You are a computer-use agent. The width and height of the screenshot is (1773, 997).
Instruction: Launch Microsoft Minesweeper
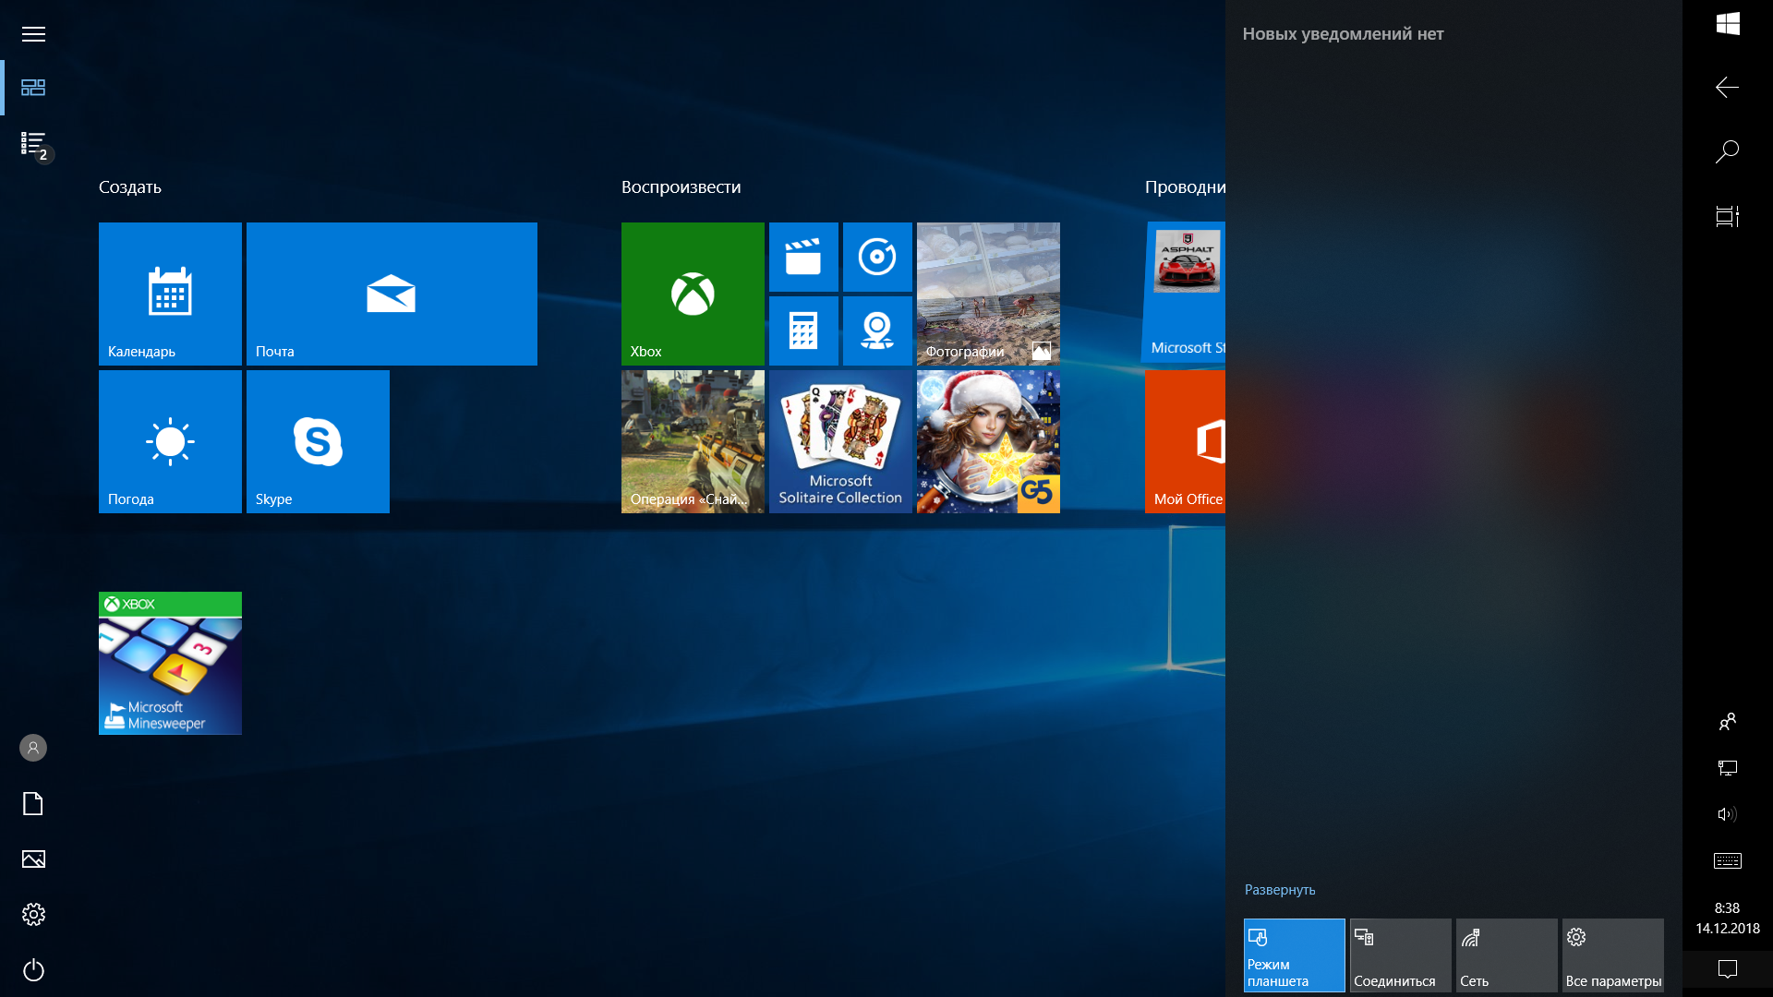click(169, 662)
